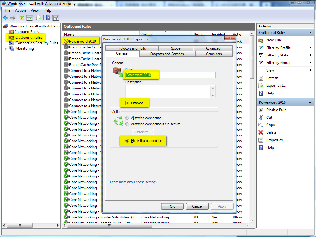The width and height of the screenshot is (316, 237).
Task: Click the blocked icon beside Powerword 2010 rule
Action: tap(66, 41)
